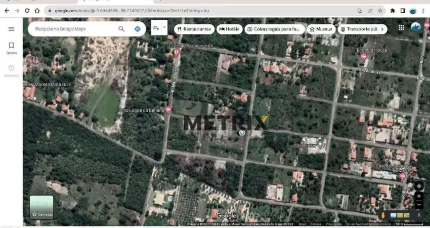
Task: Show more category chips with arrow
Action: coord(382,29)
